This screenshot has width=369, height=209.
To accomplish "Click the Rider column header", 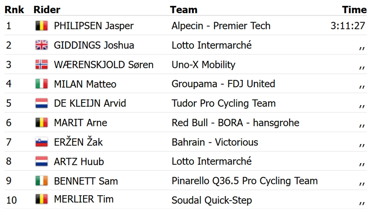I will pyautogui.click(x=47, y=10).
